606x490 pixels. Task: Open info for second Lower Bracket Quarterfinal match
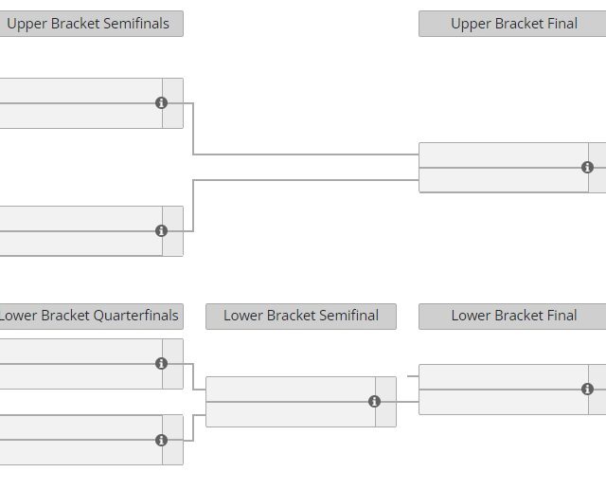(161, 440)
